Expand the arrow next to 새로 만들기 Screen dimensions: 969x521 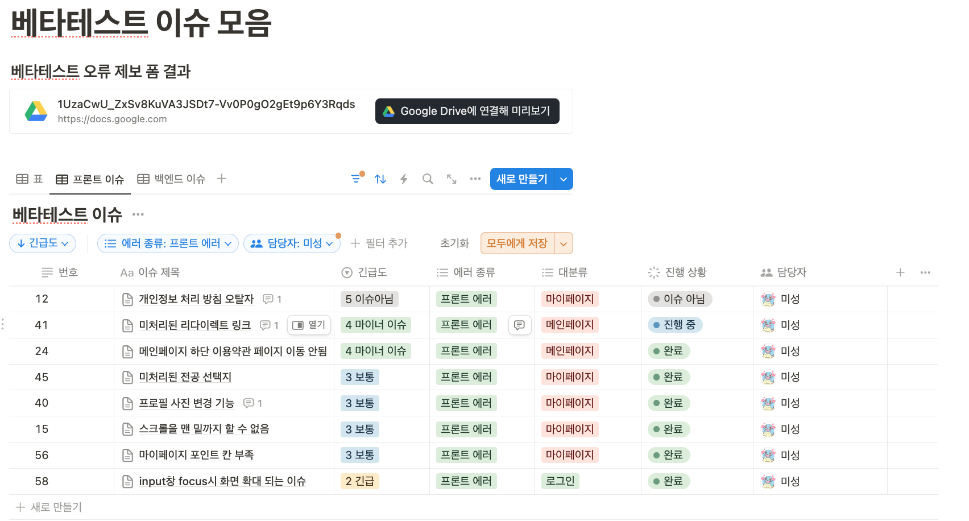564,179
